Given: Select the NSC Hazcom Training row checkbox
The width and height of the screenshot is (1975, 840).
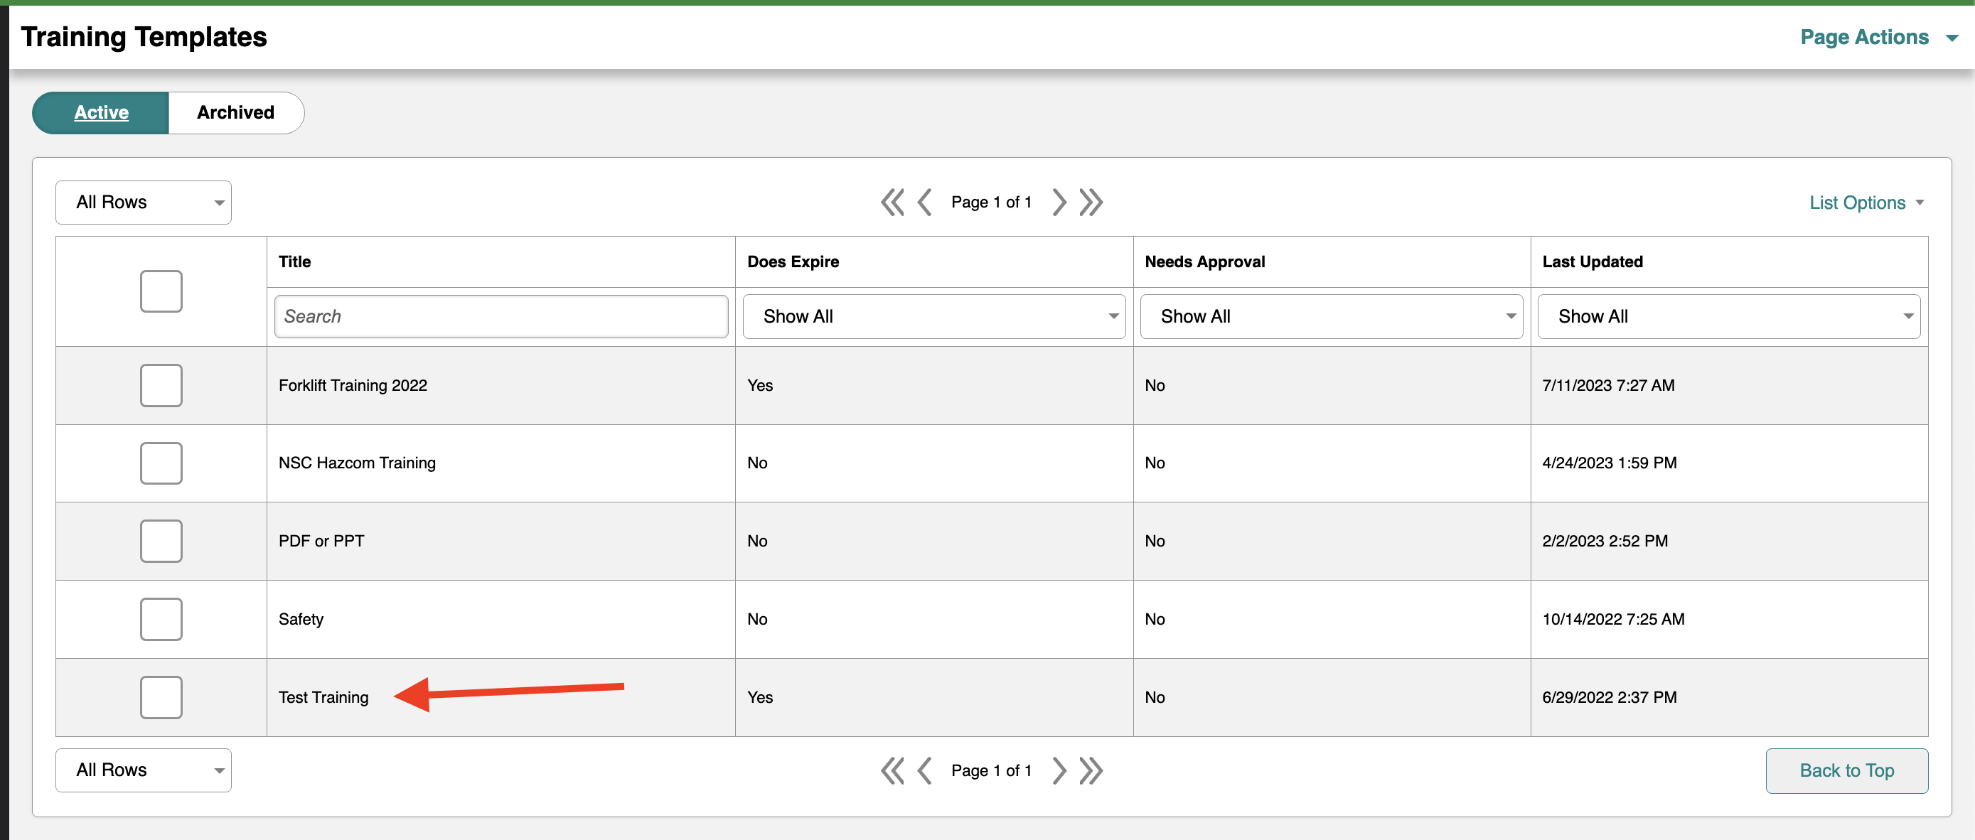Looking at the screenshot, I should 161,463.
